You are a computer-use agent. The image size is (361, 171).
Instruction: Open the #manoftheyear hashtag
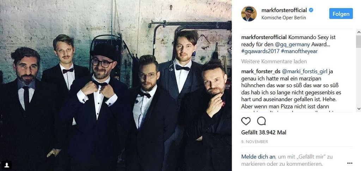[299, 51]
